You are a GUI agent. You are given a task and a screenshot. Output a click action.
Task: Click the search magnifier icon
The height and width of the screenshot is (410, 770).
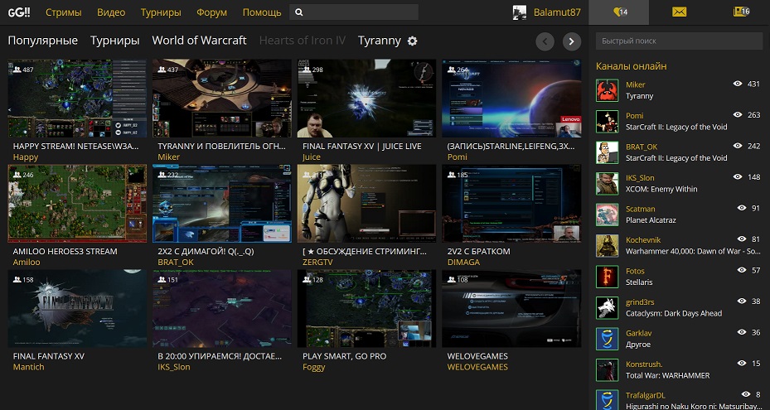coord(299,12)
